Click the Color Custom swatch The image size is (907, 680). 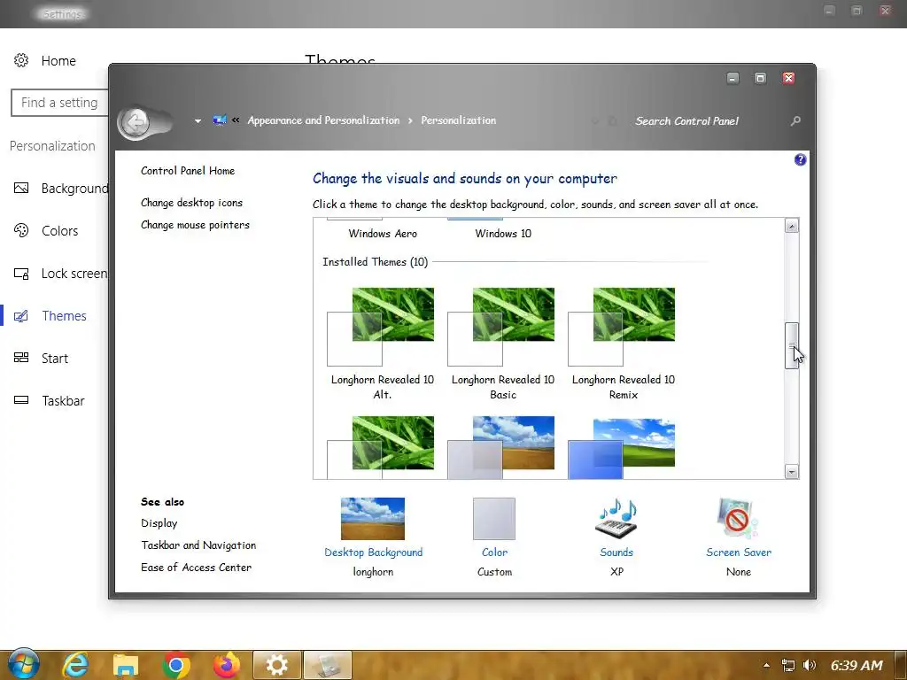pyautogui.click(x=494, y=519)
